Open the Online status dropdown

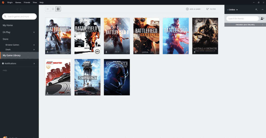(232, 10)
